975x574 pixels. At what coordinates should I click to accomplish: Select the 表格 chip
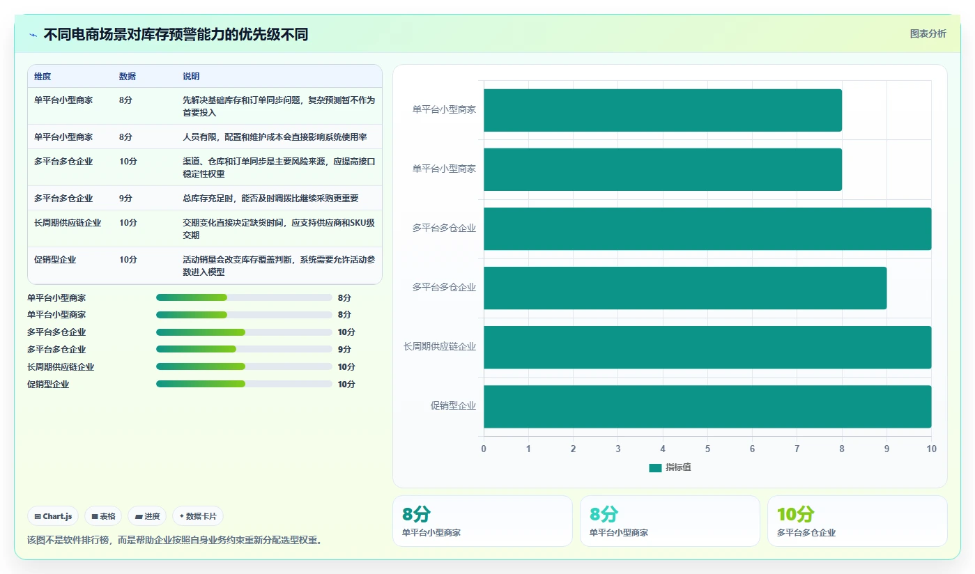103,516
